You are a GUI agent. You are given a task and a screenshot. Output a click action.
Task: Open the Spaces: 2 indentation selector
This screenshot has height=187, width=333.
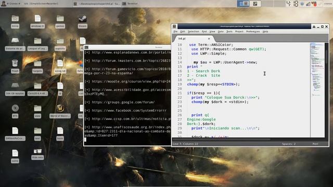289,144
